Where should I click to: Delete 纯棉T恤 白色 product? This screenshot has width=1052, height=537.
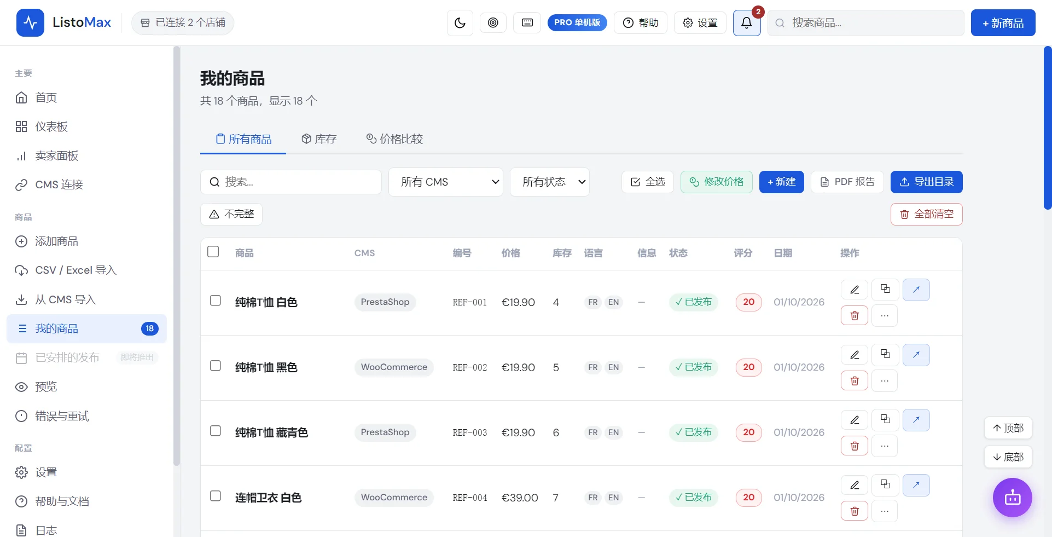[855, 315]
